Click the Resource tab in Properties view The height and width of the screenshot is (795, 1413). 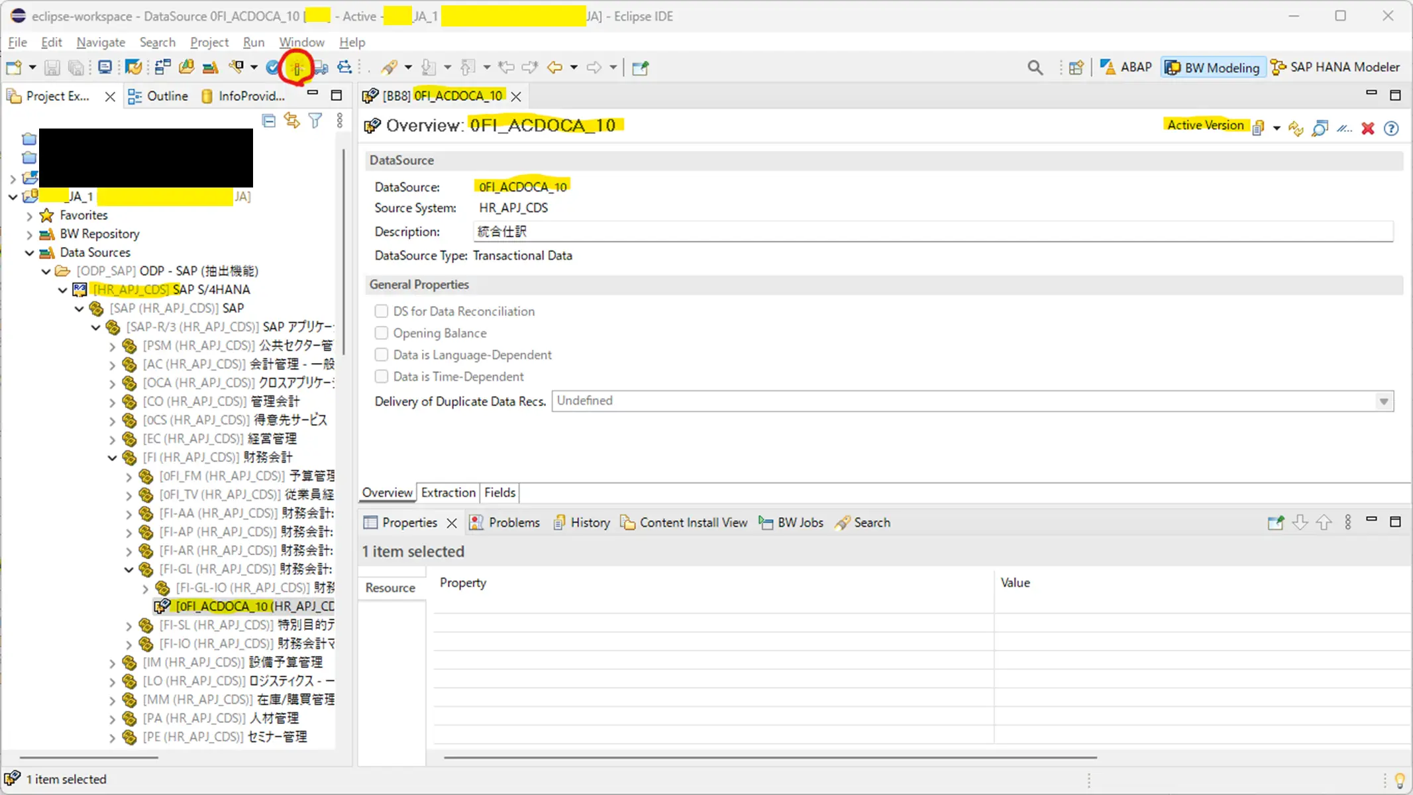click(x=391, y=588)
